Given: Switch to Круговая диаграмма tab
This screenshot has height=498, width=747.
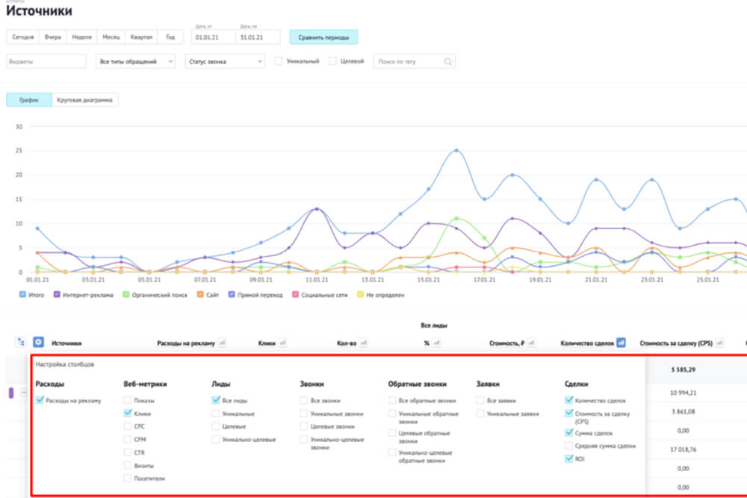Looking at the screenshot, I should point(84,100).
